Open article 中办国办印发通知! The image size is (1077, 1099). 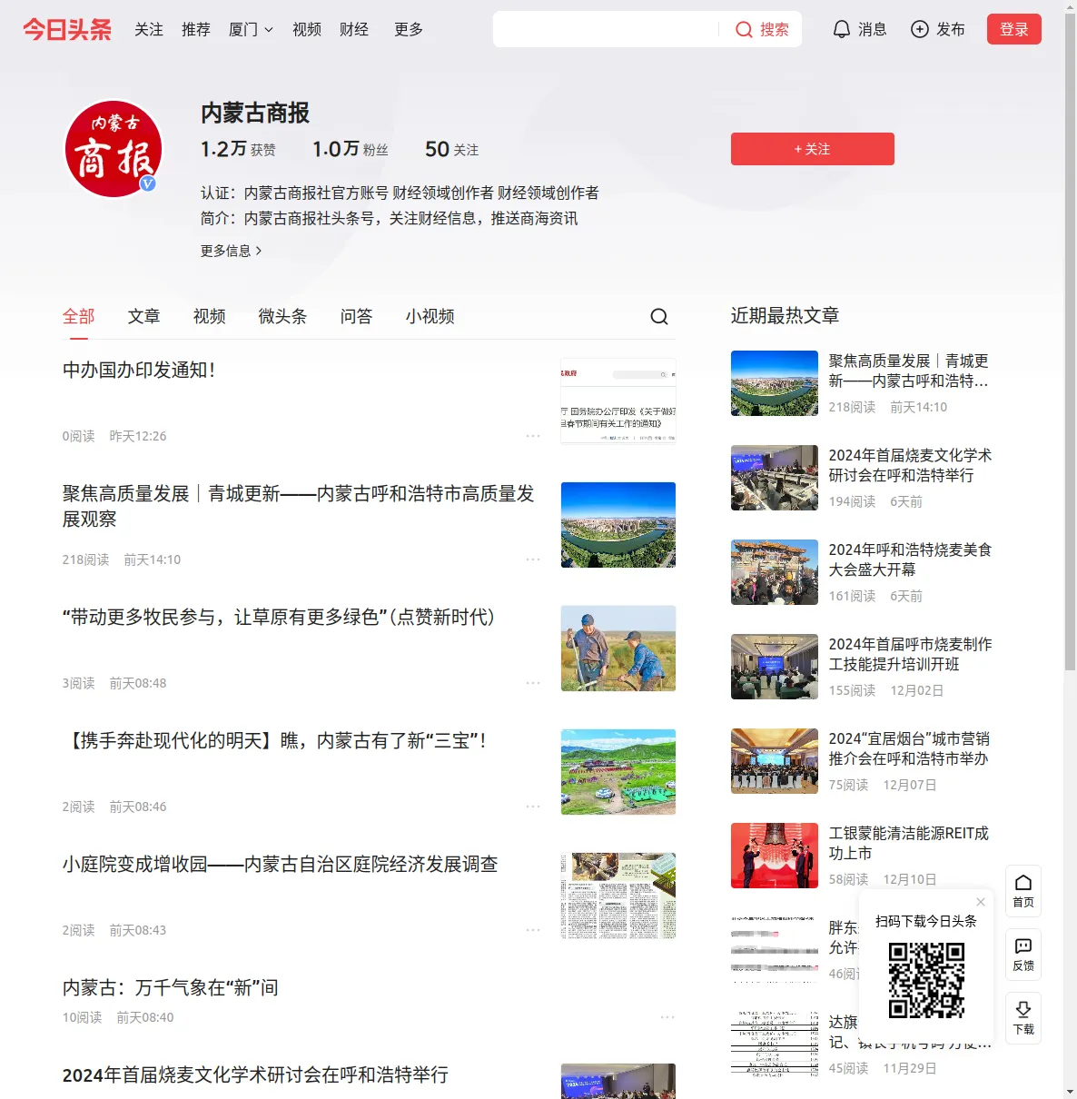(x=139, y=371)
